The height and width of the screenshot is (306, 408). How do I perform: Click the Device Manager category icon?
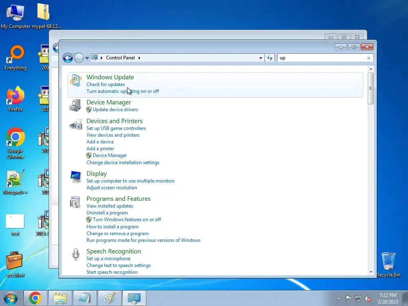76,105
